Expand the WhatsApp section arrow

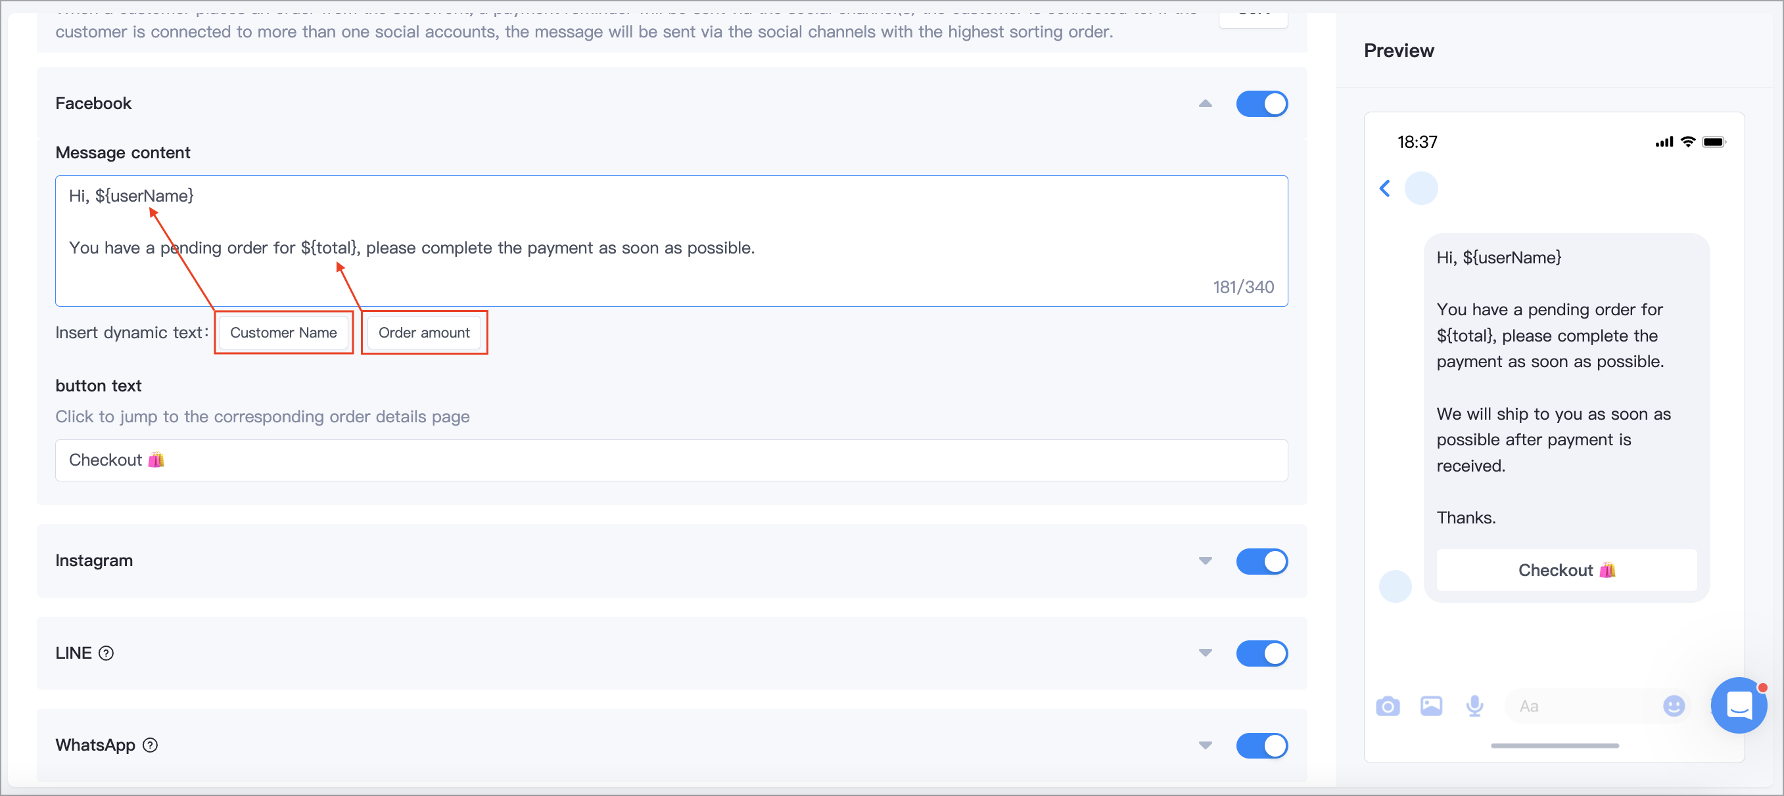tap(1205, 745)
